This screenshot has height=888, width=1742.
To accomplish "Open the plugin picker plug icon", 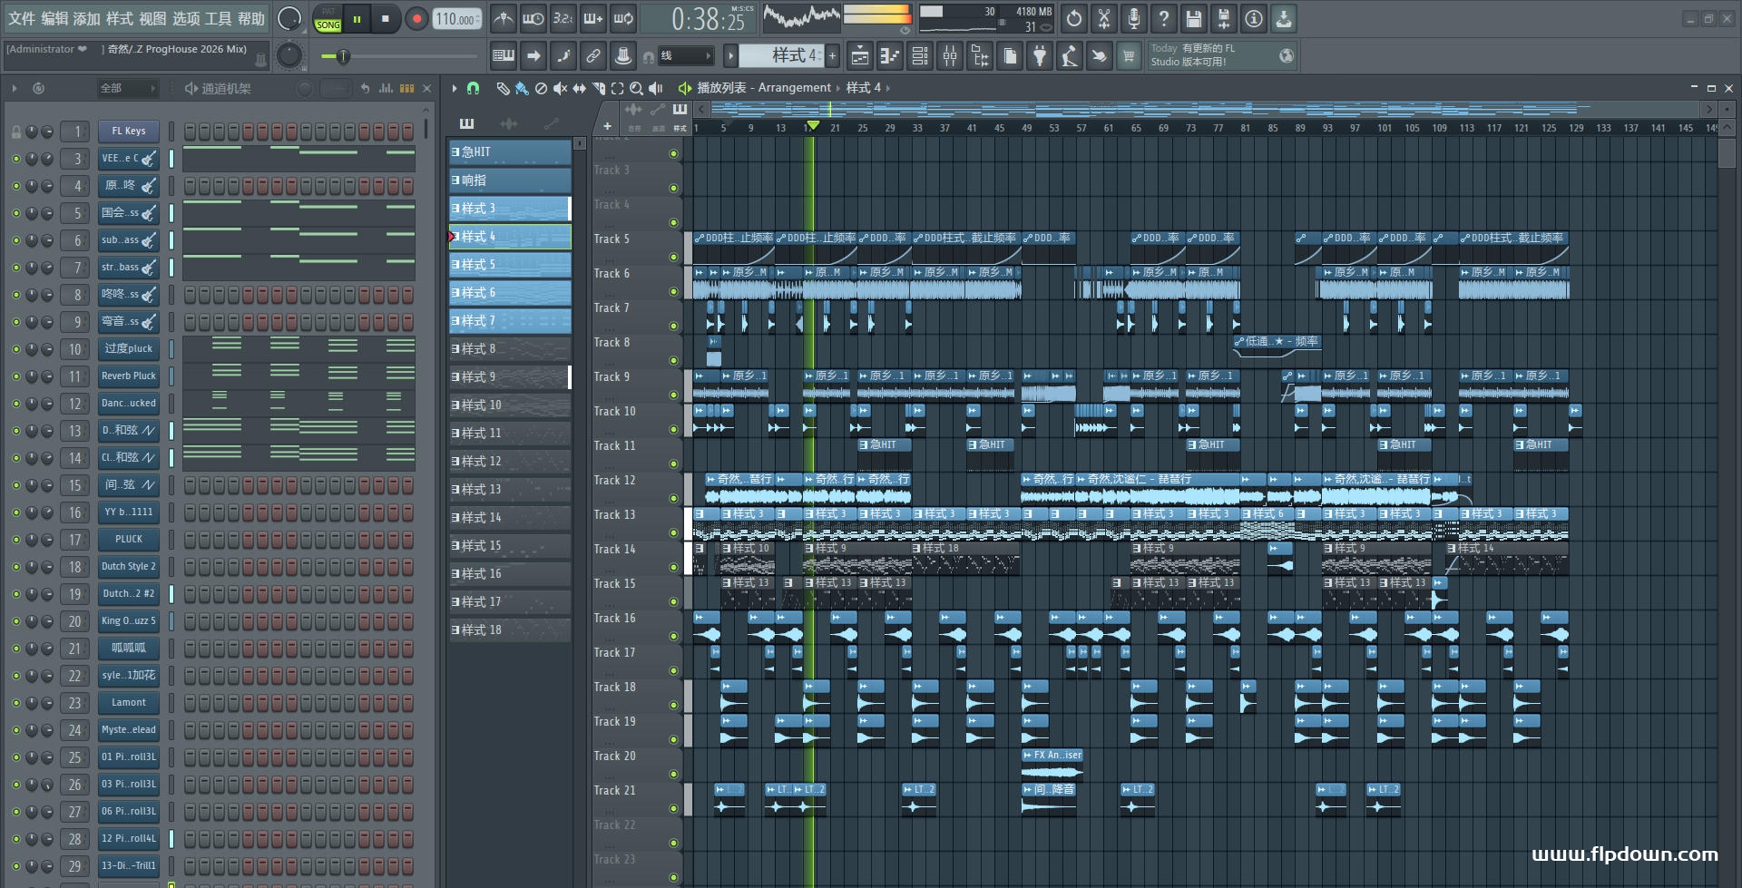I will tap(1040, 56).
